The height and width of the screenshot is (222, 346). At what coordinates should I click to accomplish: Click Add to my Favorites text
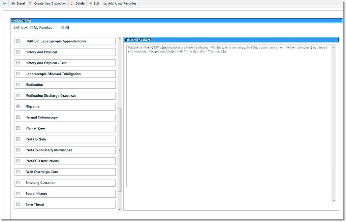(x=122, y=4)
